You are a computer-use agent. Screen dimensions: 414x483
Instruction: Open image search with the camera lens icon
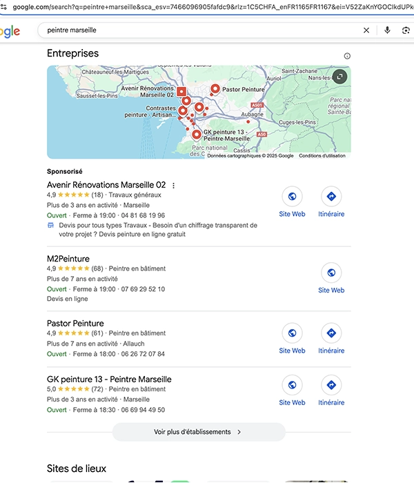click(406, 30)
